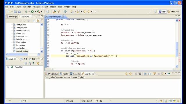Open the web browser globe icon
The width and height of the screenshot is (186, 104).
pos(65,12)
